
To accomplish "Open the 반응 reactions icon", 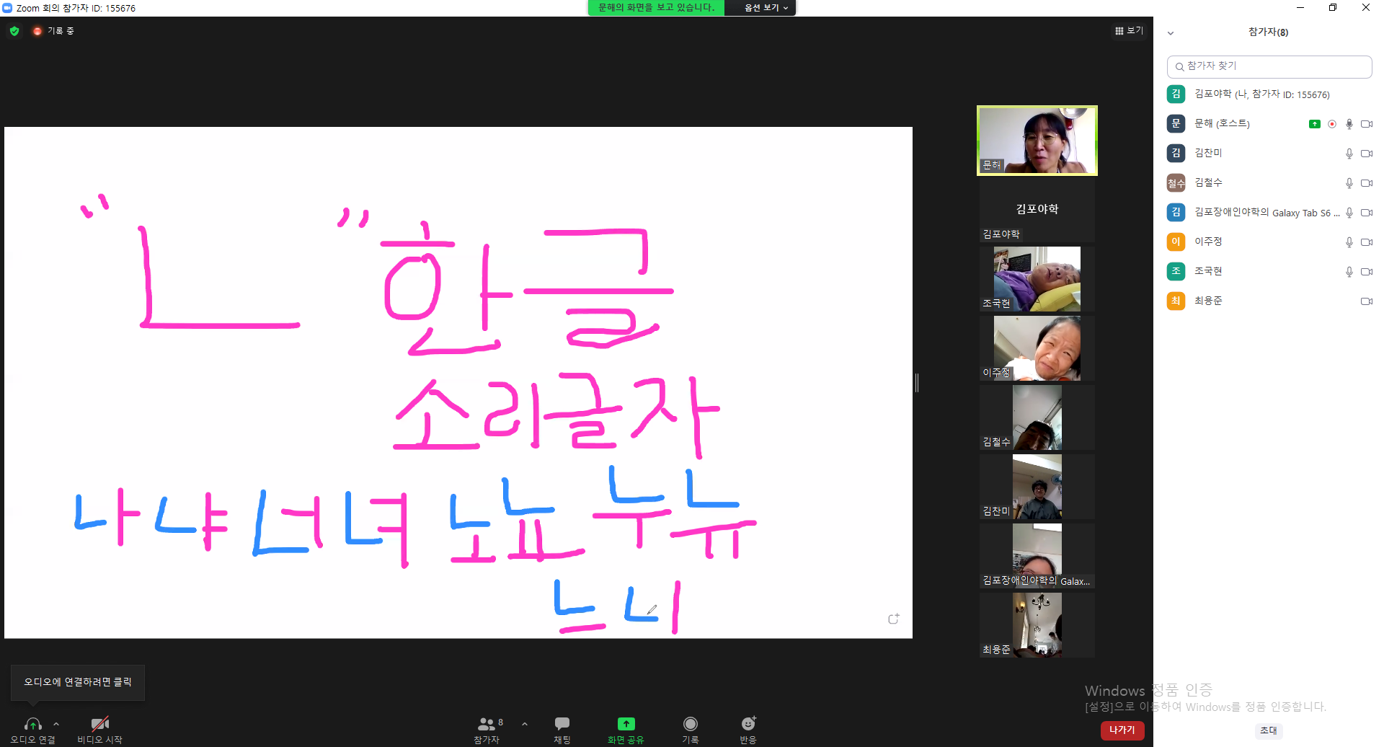I will (x=748, y=723).
